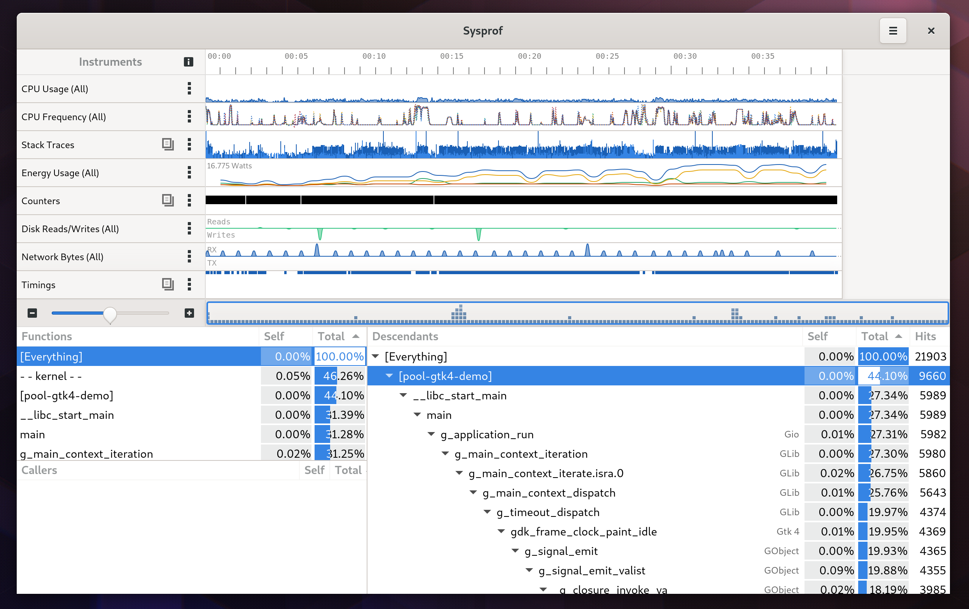Select the Timings instrument row
969x609 pixels.
coord(111,285)
